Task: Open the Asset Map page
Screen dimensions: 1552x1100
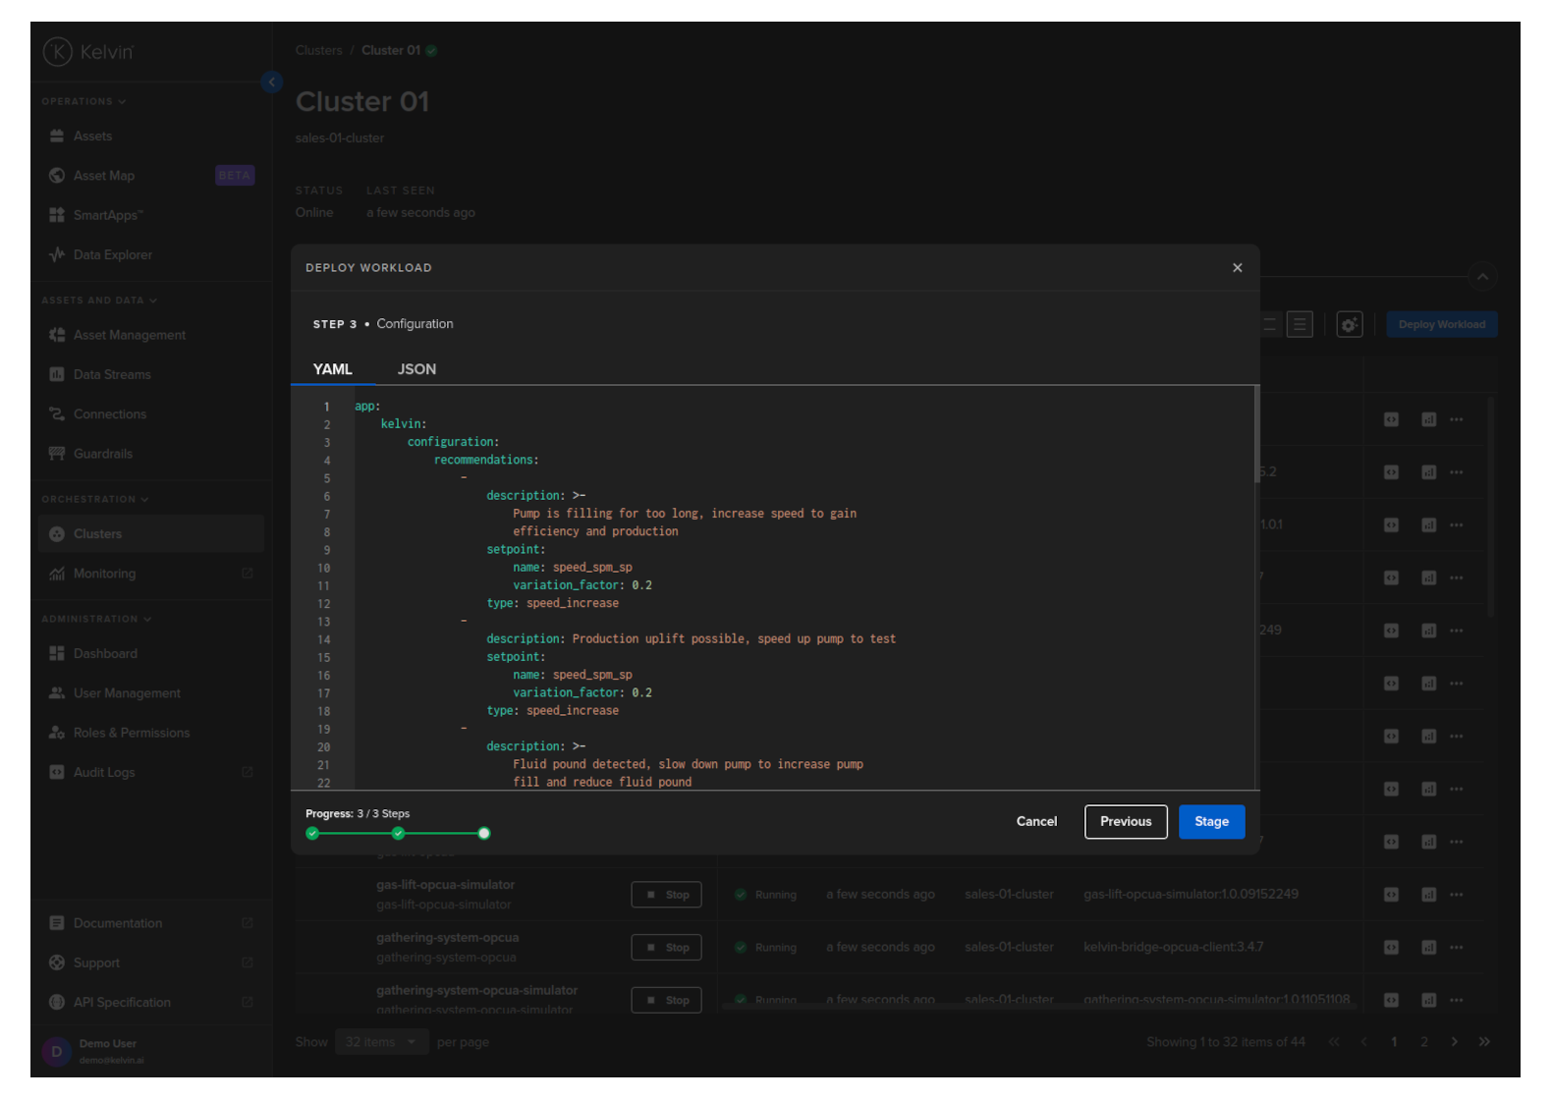Action: [104, 176]
